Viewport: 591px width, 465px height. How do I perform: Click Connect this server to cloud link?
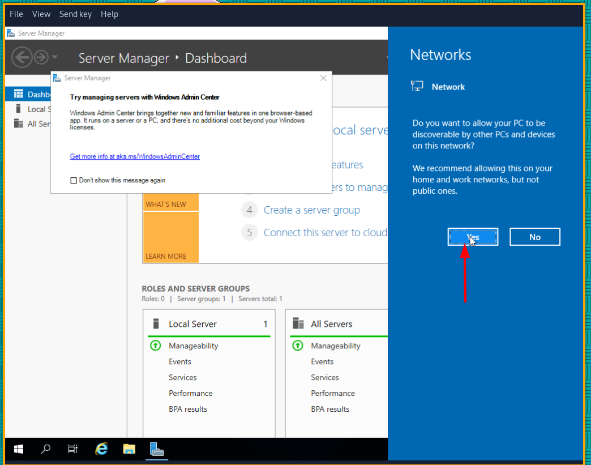[x=326, y=233]
